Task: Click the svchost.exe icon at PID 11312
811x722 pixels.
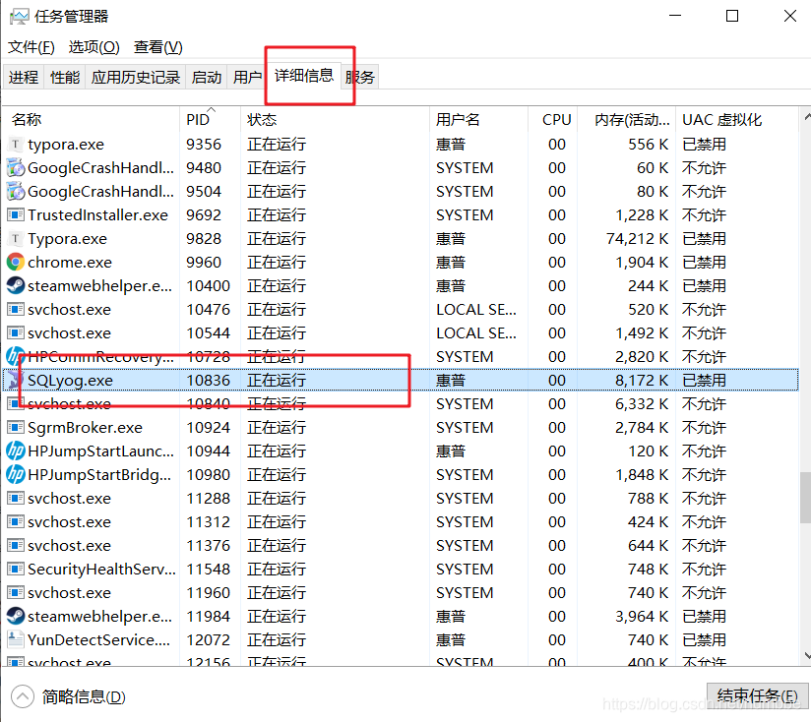Action: pos(16,522)
